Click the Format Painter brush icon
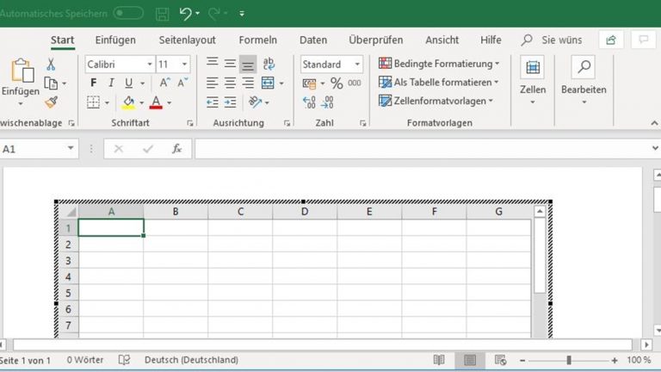Screen dimensions: 661x372 point(51,102)
